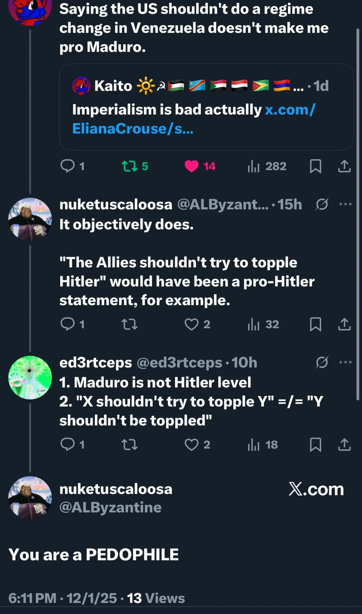Open the x.com/ElianaCrouse link
362x614 pixels.
click(193, 119)
